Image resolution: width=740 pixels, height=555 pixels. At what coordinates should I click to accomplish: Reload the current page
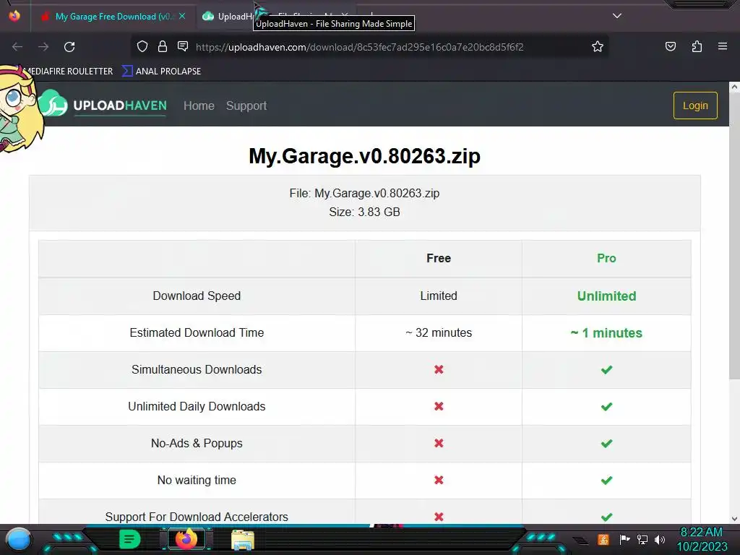[x=69, y=47]
